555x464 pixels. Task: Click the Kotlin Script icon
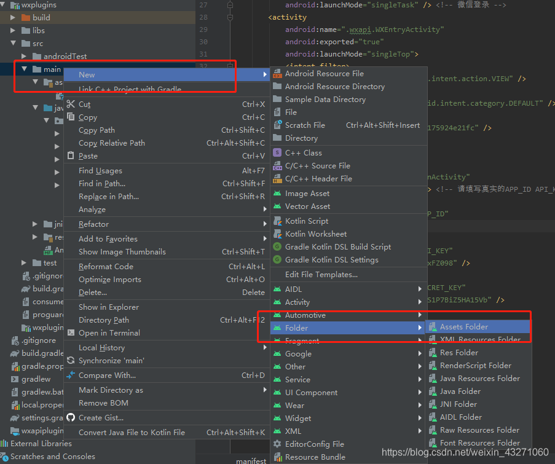coord(278,221)
